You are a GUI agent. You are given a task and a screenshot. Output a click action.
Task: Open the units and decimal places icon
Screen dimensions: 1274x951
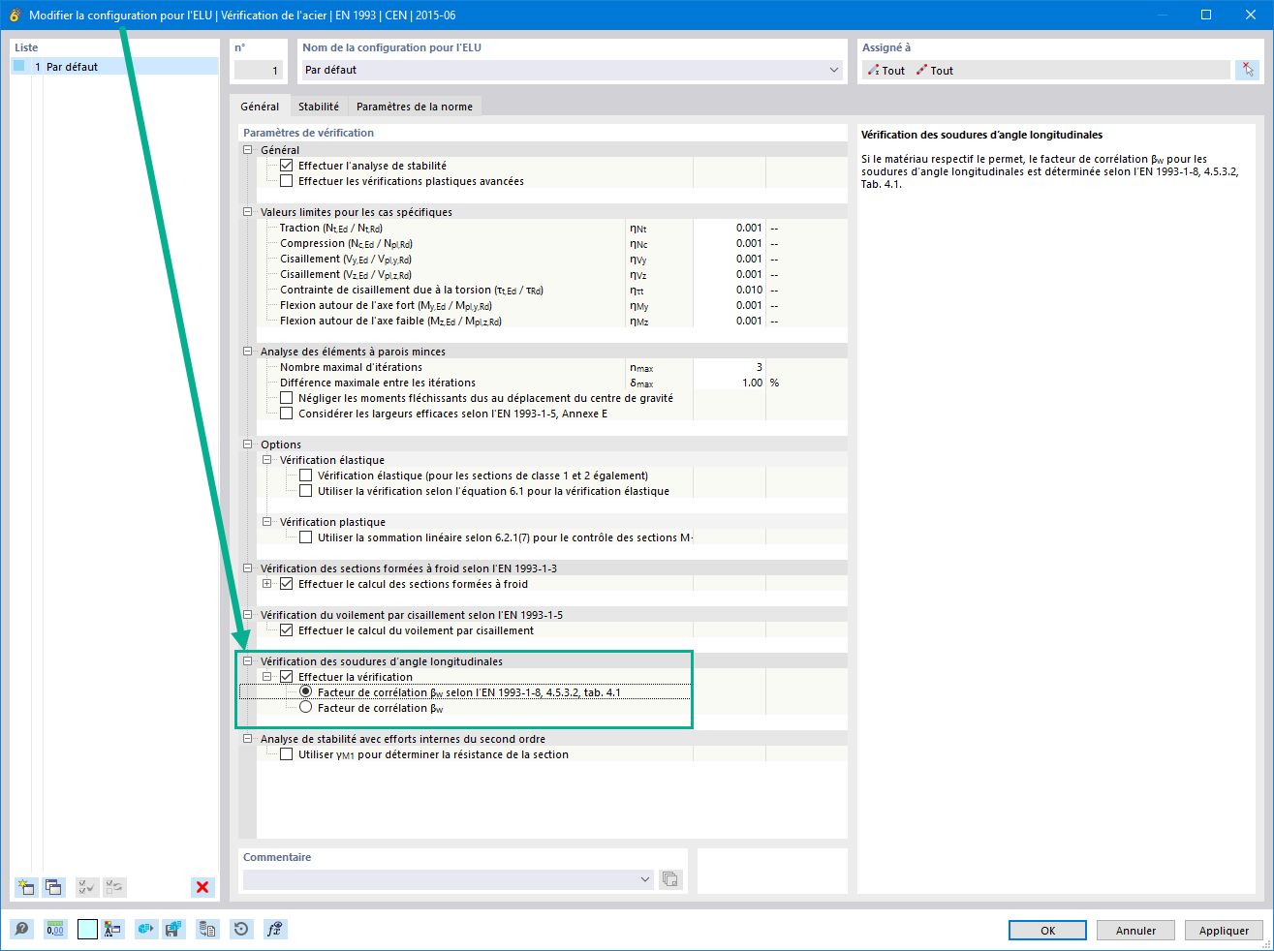click(x=55, y=930)
